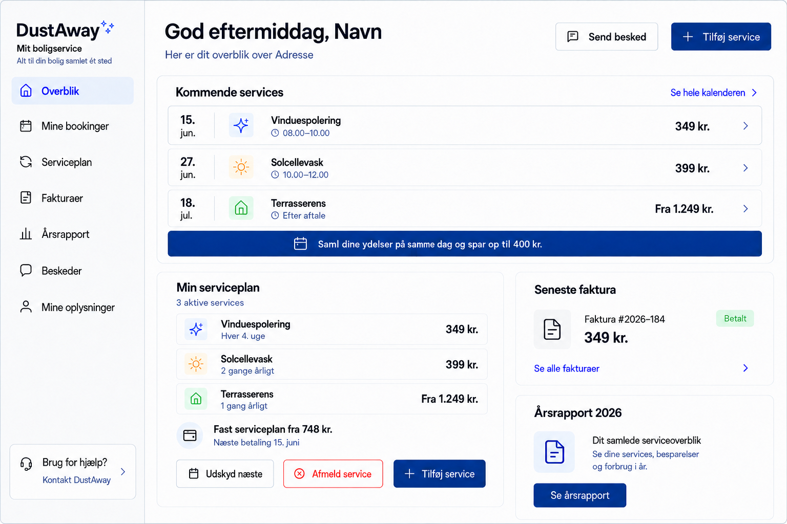Click the headset icon in help card

pos(26,464)
